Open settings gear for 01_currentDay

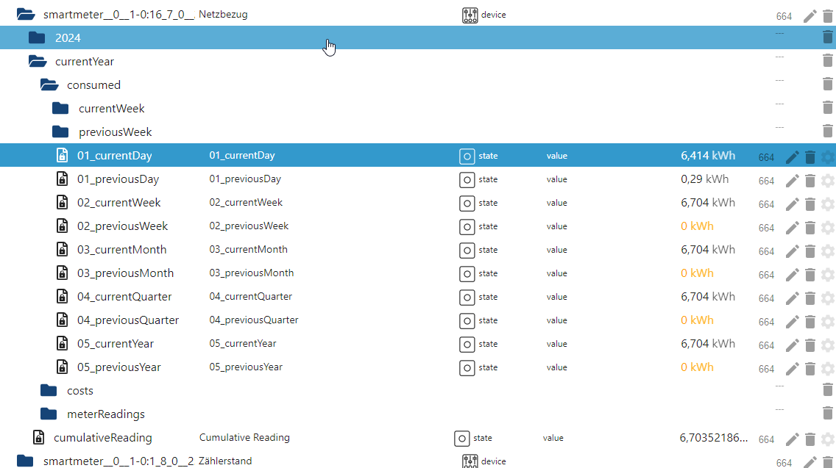pyautogui.click(x=827, y=157)
